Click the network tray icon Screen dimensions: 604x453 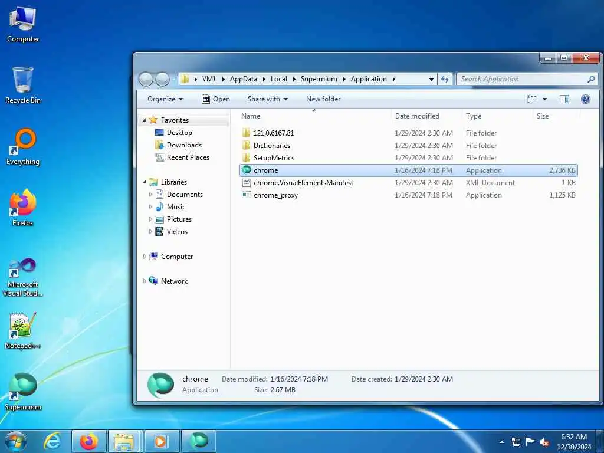pyautogui.click(x=516, y=442)
